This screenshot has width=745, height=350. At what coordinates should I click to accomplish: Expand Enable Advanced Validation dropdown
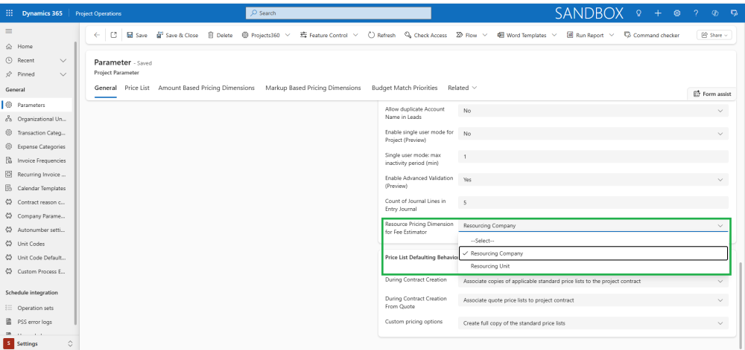click(x=720, y=179)
